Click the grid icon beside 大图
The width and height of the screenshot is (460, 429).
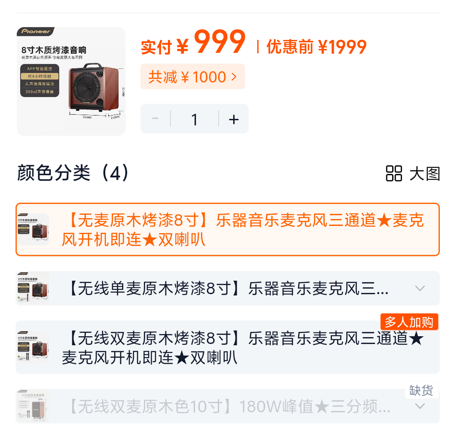pos(394,173)
